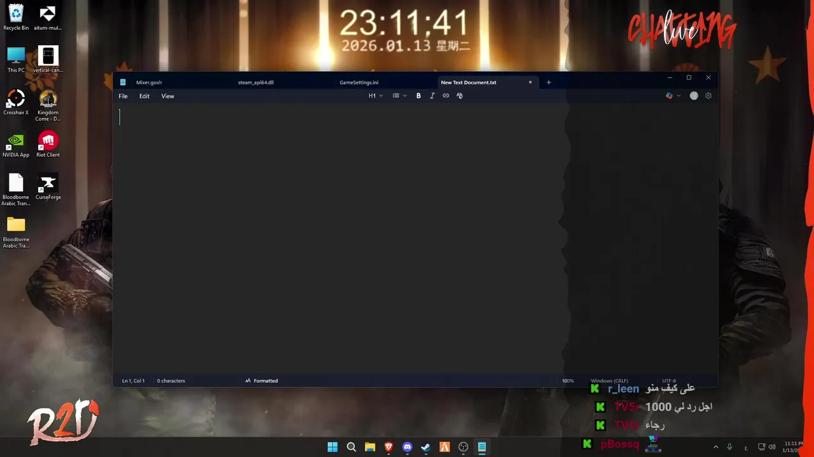The width and height of the screenshot is (814, 457).
Task: Click the Notepad taskbar icon
Action: click(x=482, y=447)
